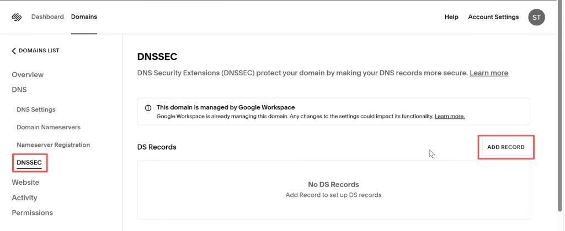Open the Help menu
This screenshot has width=565, height=231.
[x=451, y=17]
